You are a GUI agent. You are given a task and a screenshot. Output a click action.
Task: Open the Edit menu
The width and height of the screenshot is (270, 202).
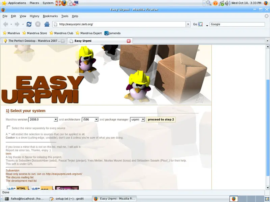13,16
